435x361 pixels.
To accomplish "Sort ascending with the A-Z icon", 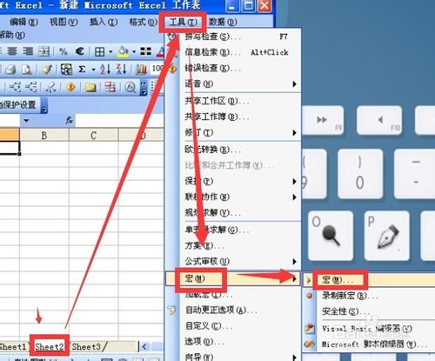I will pos(105,69).
